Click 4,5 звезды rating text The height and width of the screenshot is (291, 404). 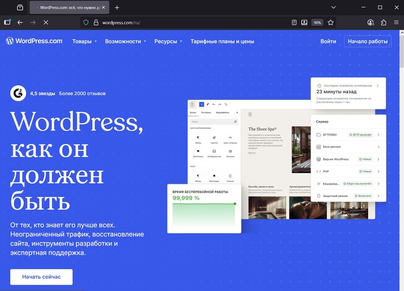[43, 93]
